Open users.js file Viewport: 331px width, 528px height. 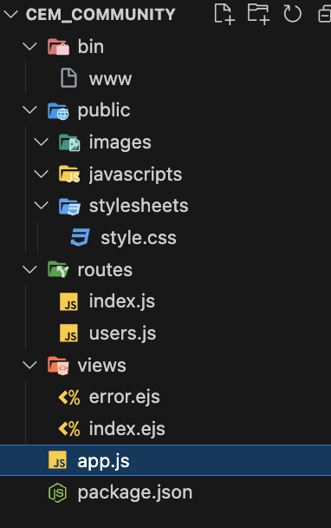pyautogui.click(x=123, y=333)
